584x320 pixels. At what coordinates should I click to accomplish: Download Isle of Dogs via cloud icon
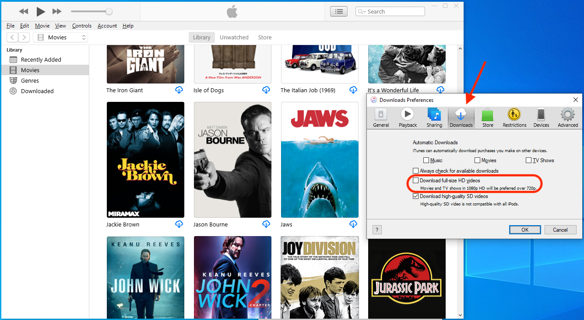(266, 90)
